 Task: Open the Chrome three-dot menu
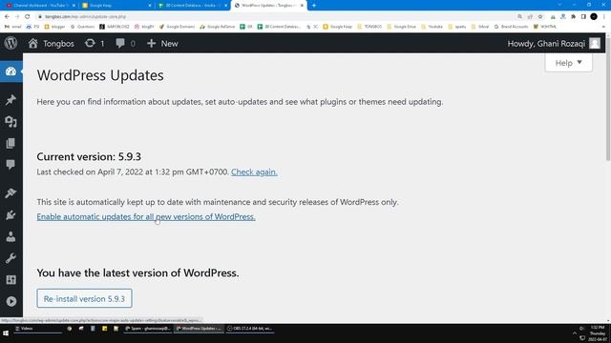(604, 17)
